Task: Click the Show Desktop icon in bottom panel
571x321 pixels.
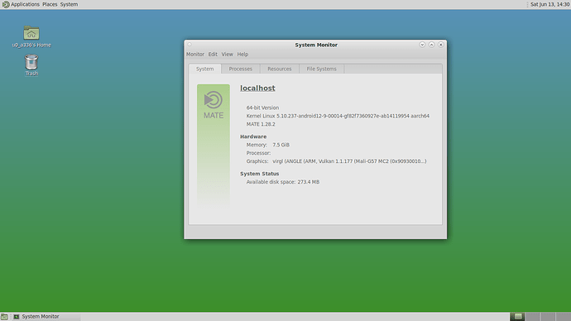Action: tap(4, 317)
